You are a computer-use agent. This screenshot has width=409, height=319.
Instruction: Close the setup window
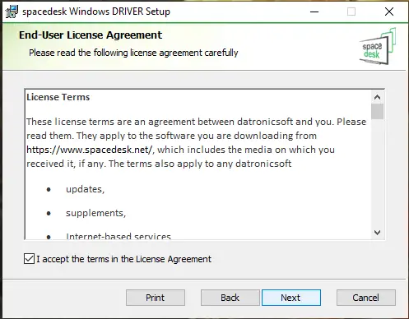tap(389, 12)
